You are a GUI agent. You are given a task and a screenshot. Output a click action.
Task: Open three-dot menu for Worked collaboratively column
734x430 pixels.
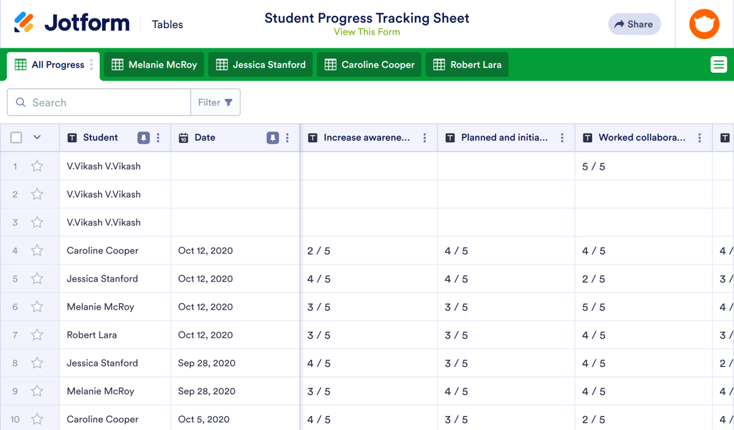click(x=700, y=138)
